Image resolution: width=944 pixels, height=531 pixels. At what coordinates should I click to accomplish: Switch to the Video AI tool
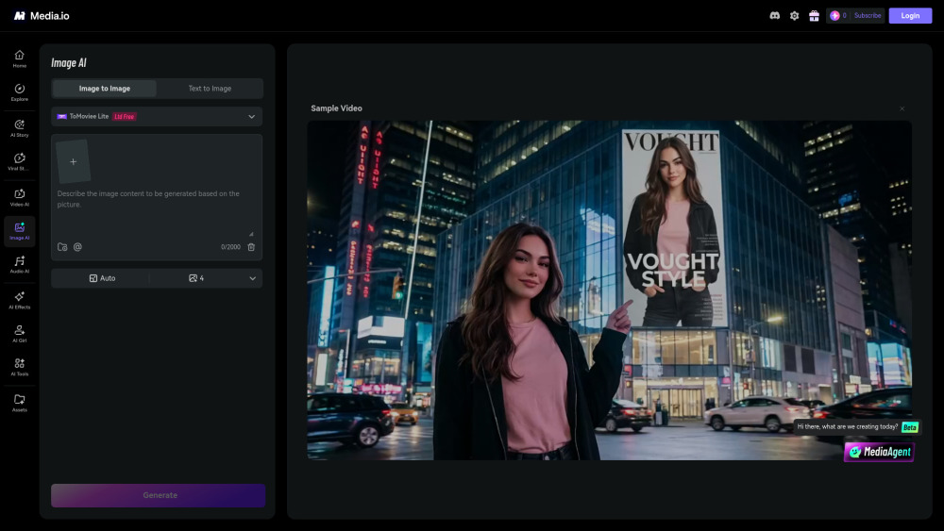(19, 197)
